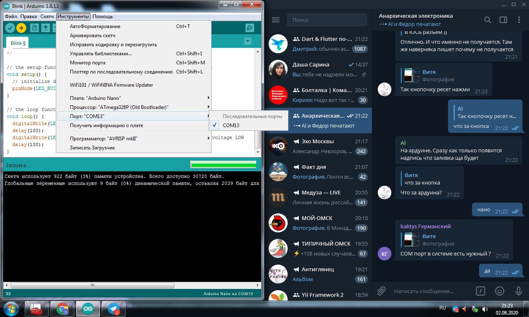The height and width of the screenshot is (317, 529).
Task: Switch to Telegram taskbar icon
Action: 114,309
